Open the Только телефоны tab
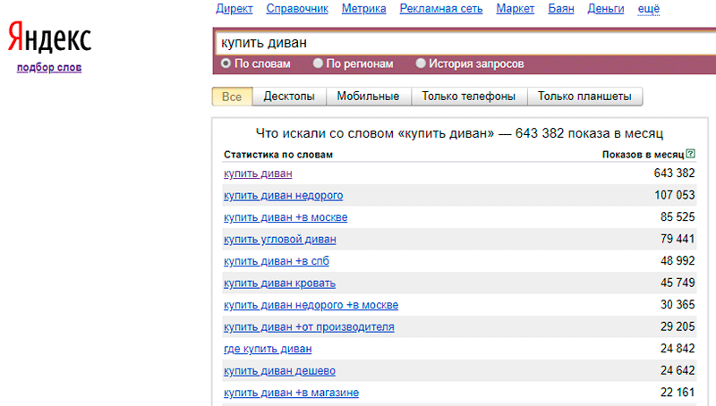 point(468,97)
